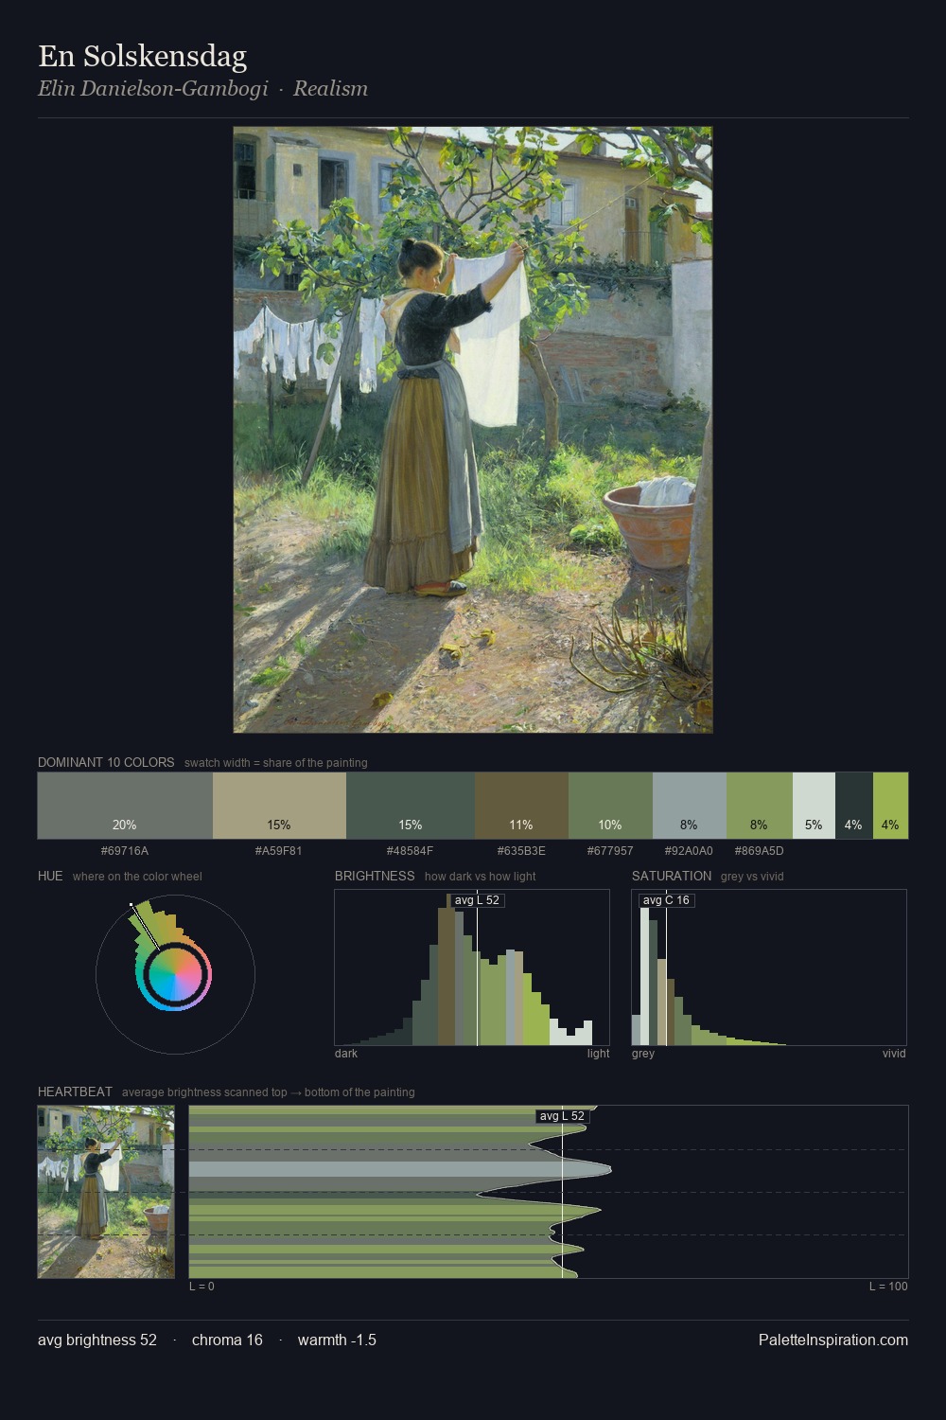This screenshot has height=1420, width=946.
Task: Click the 'grey vs vivid' caption
Action: point(752,877)
